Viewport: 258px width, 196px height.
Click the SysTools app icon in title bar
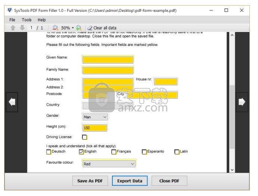(10, 10)
